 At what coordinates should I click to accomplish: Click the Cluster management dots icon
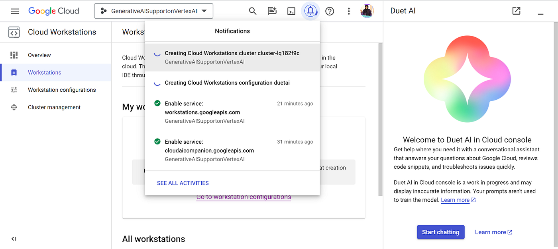pos(14,107)
